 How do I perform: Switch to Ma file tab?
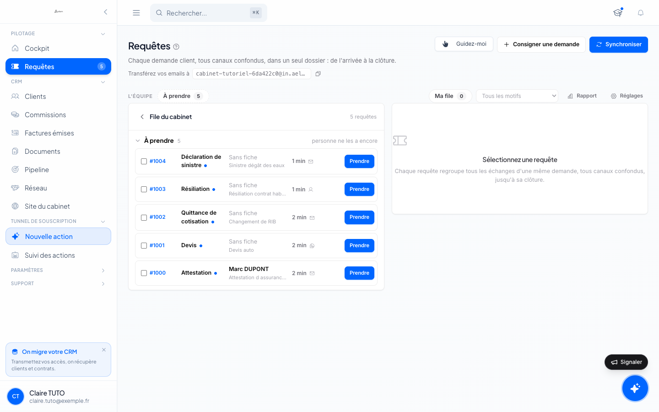tap(450, 96)
